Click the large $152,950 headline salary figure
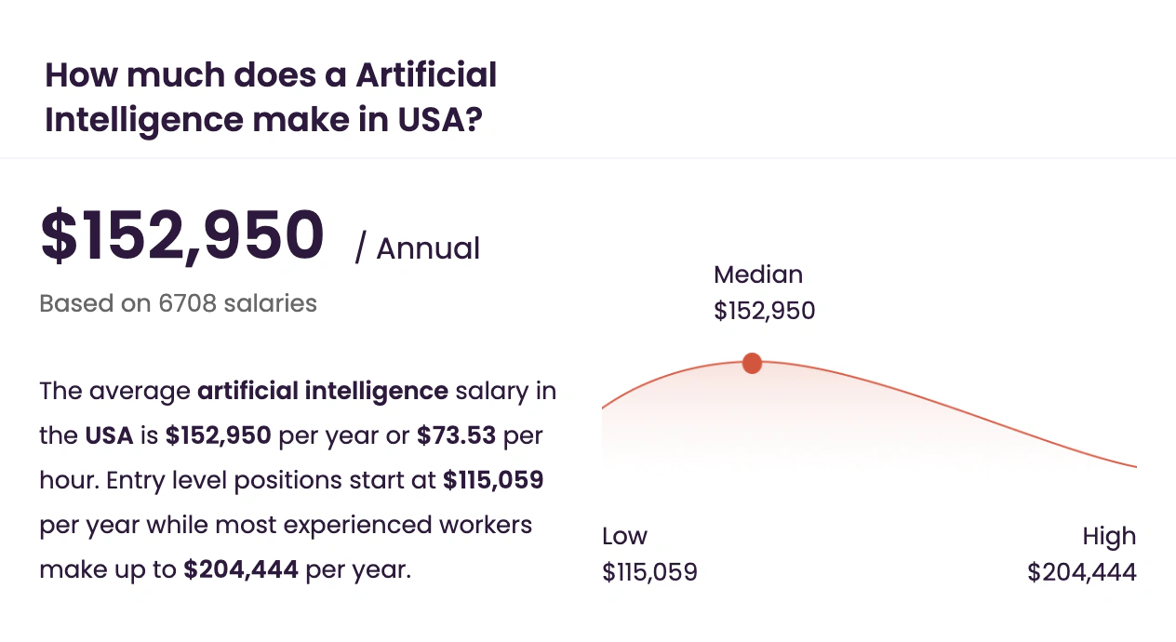The width and height of the screenshot is (1176, 642). pos(182,236)
